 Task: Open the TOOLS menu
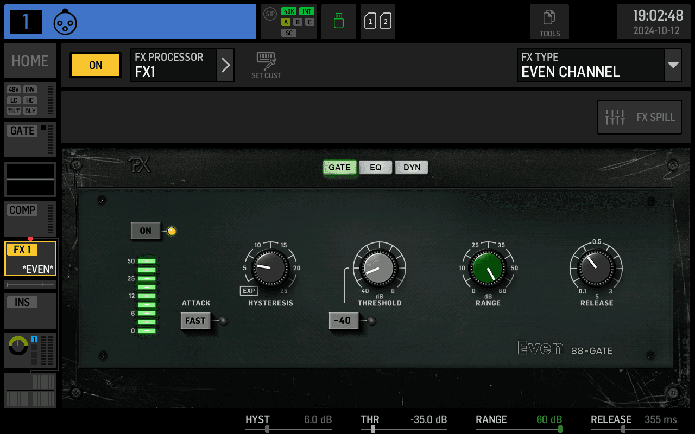[549, 22]
